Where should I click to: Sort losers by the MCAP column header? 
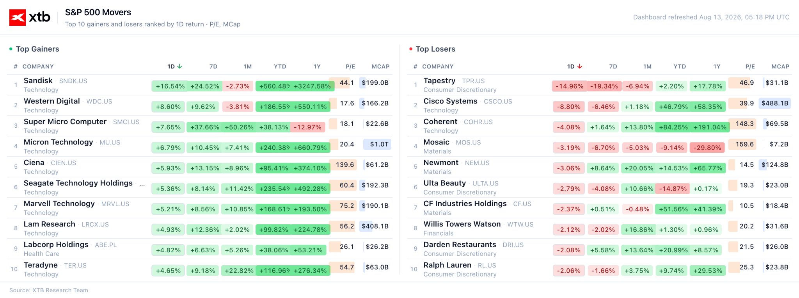click(x=780, y=66)
